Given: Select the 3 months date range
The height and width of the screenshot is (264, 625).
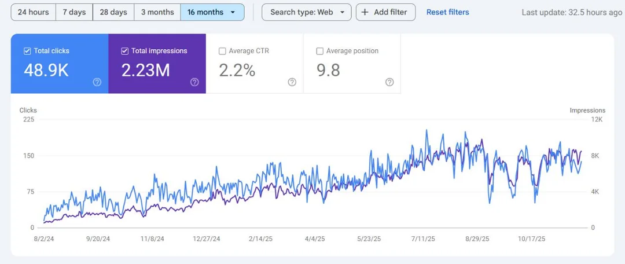Looking at the screenshot, I should [x=157, y=12].
